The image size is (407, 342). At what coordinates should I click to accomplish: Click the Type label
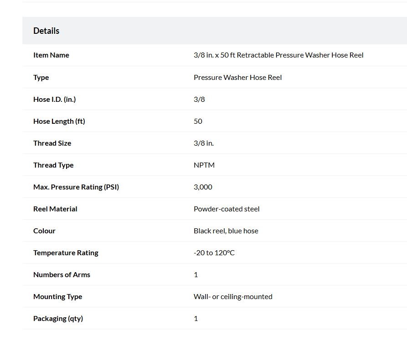41,78
